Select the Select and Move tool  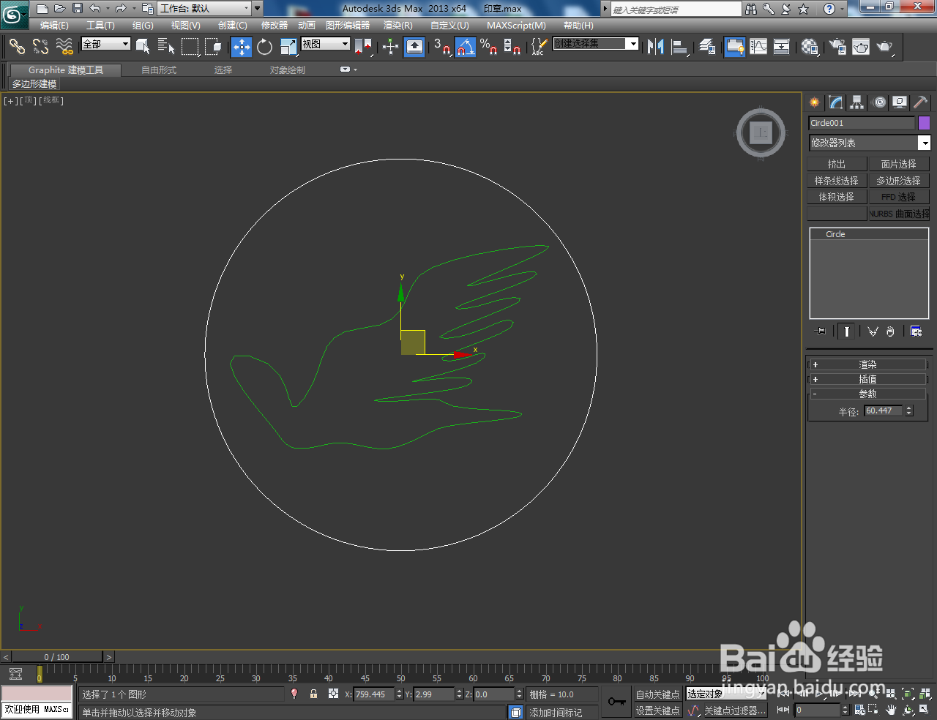point(242,47)
